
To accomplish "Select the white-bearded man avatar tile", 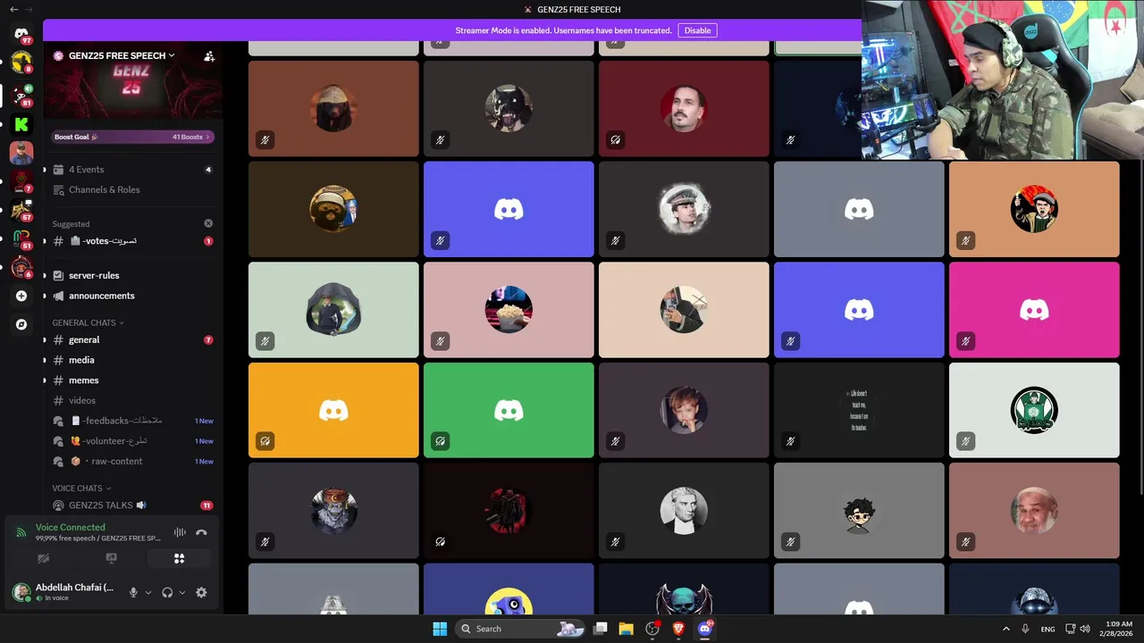I will pyautogui.click(x=1034, y=511).
